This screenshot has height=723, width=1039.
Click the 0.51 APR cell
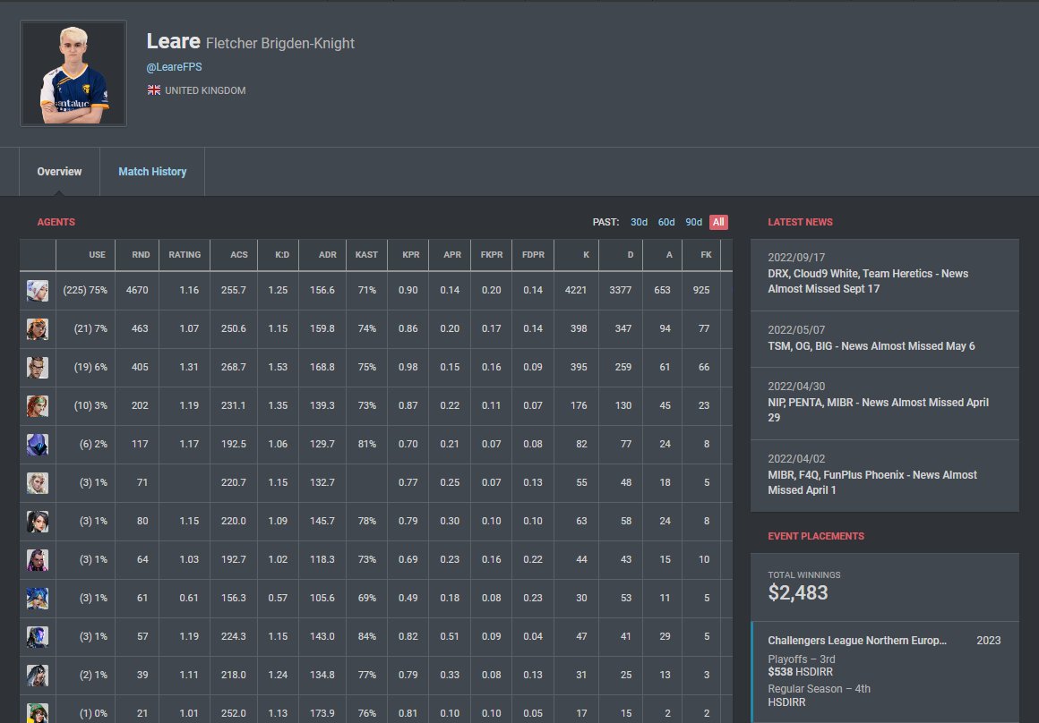point(450,636)
